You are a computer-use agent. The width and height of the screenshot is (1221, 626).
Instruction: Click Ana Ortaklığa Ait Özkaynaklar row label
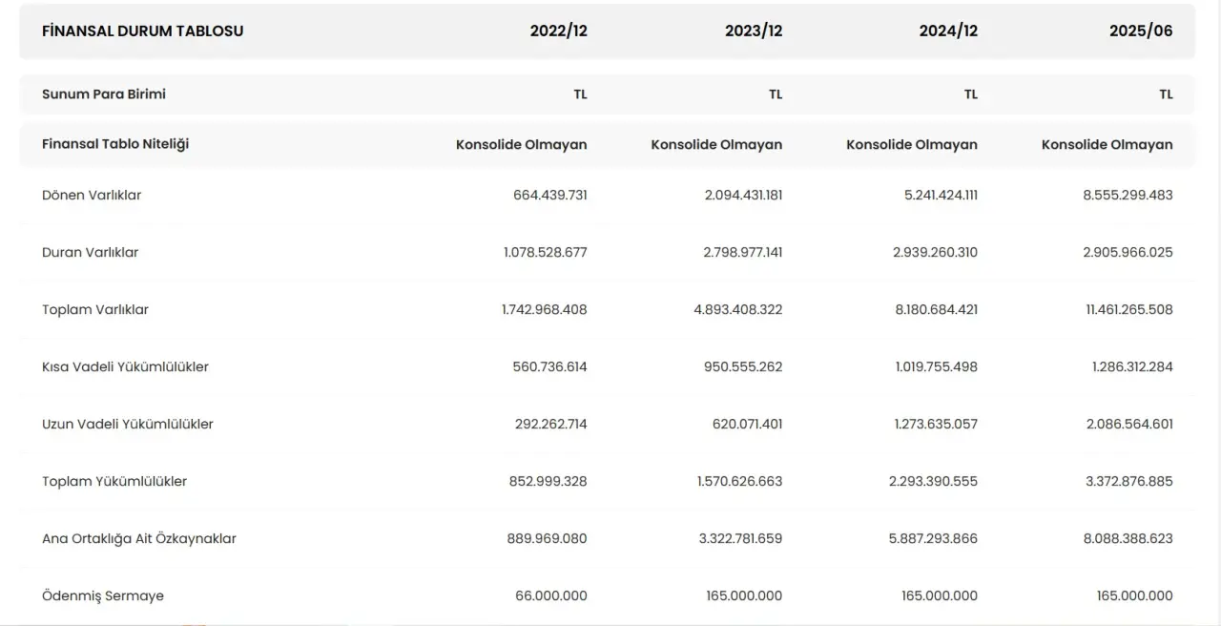point(139,538)
